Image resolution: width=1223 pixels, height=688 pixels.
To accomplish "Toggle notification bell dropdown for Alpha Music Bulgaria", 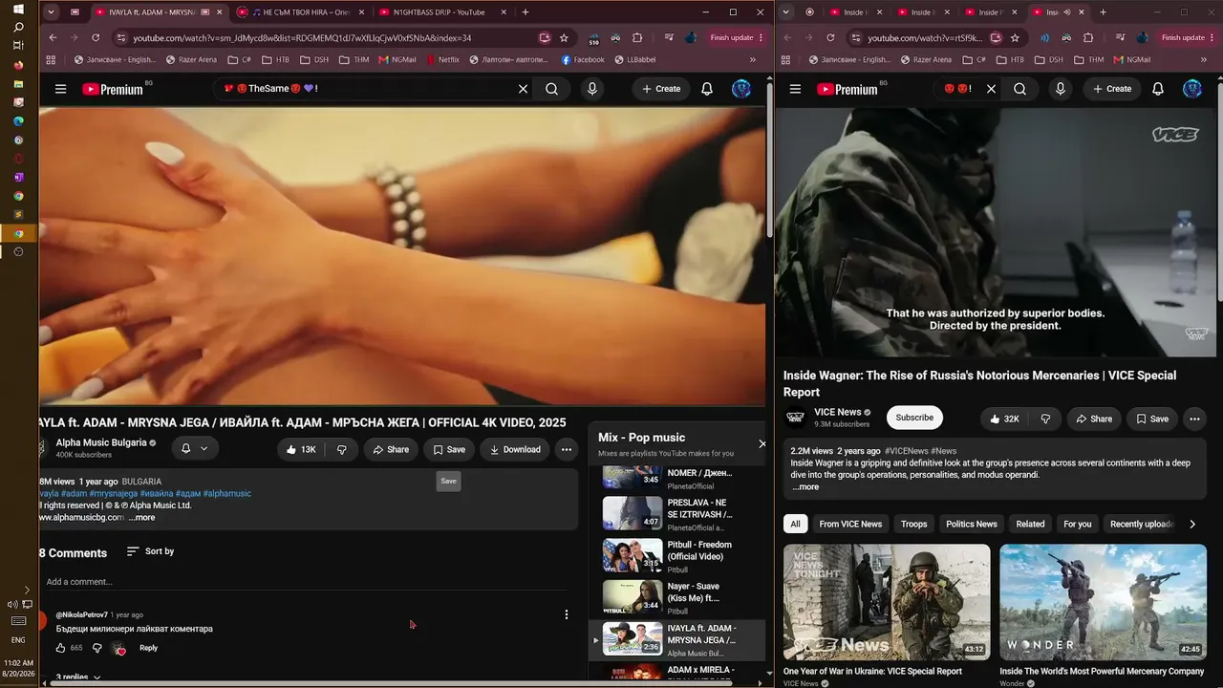I will 194,449.
